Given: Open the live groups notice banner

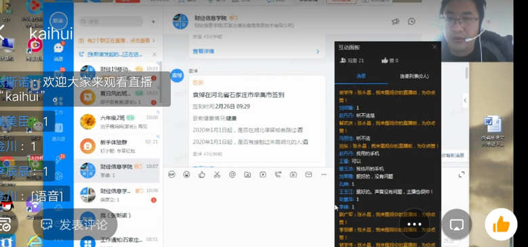Looking at the screenshot, I should click(117, 41).
